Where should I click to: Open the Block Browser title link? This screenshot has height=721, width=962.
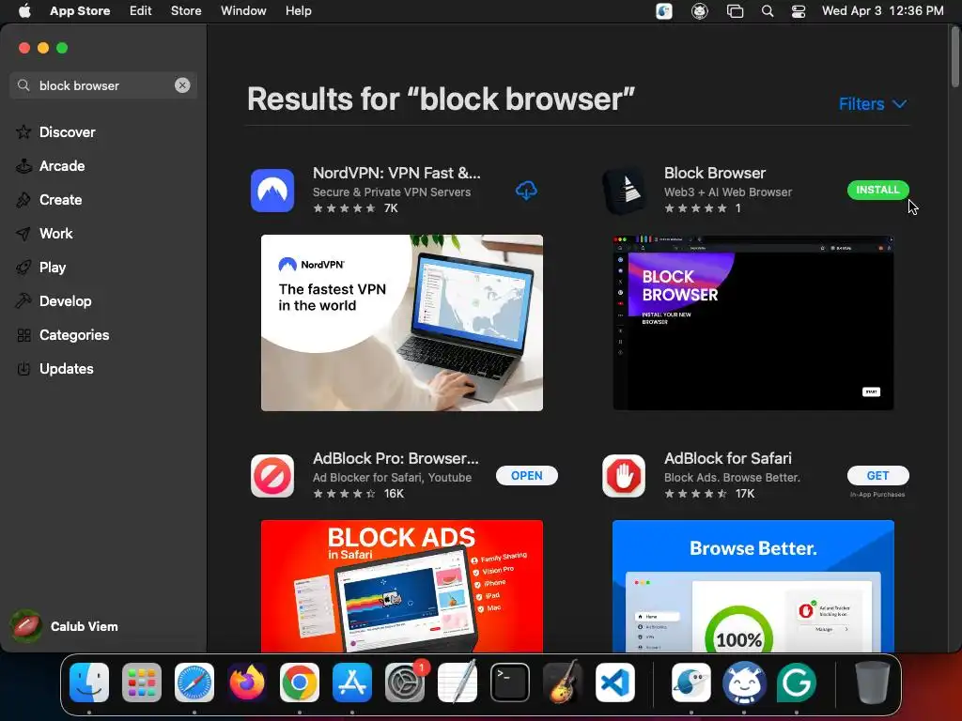715,173
